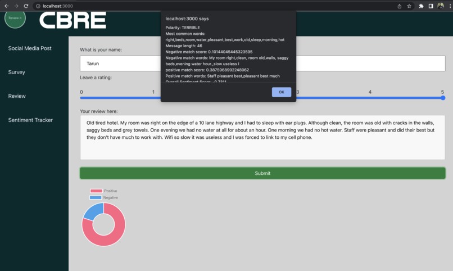453x271 pixels.
Task: Bookmark this page with the star
Action: [x=409, y=6]
